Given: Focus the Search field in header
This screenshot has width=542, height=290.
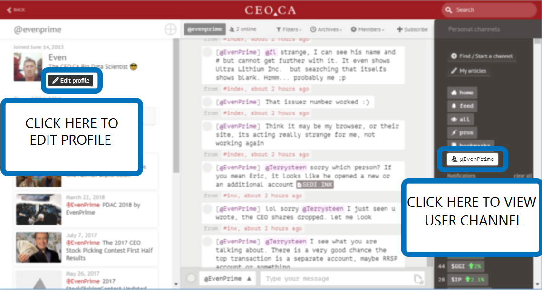Looking at the screenshot, I should coord(489,10).
